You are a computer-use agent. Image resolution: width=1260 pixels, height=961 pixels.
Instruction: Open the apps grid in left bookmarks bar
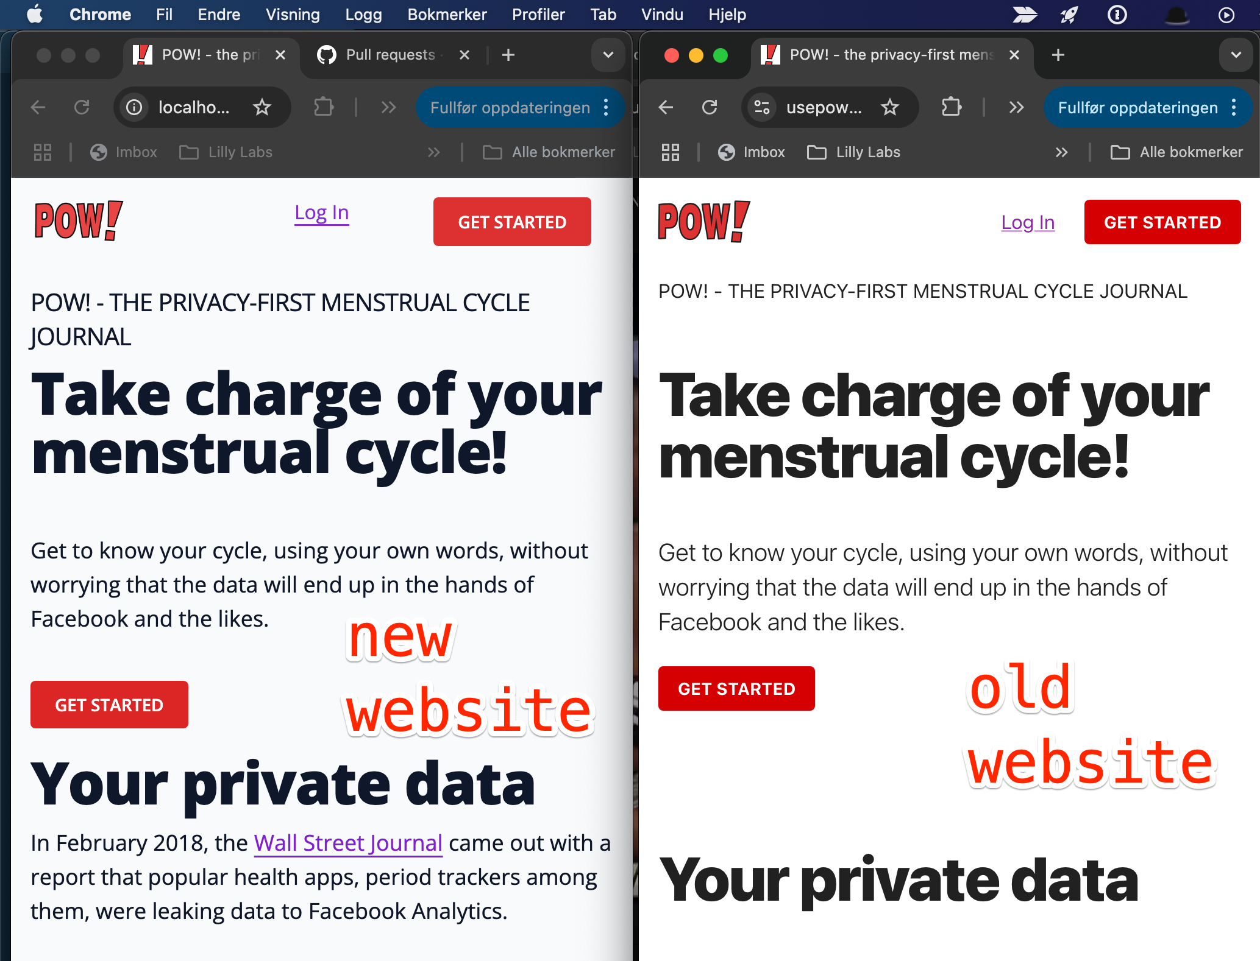click(43, 152)
